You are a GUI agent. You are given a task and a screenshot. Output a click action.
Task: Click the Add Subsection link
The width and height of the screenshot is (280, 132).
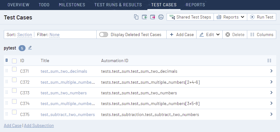pos(39,125)
